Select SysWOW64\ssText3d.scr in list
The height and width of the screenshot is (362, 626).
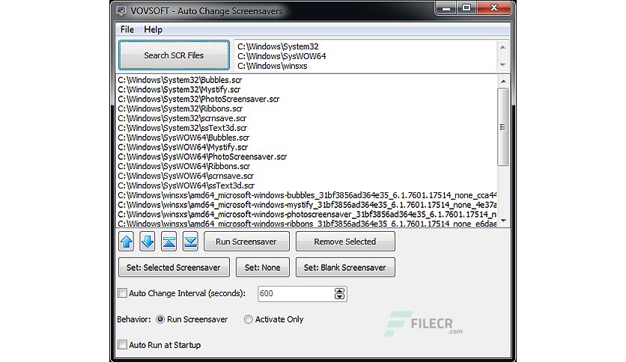coord(186,185)
